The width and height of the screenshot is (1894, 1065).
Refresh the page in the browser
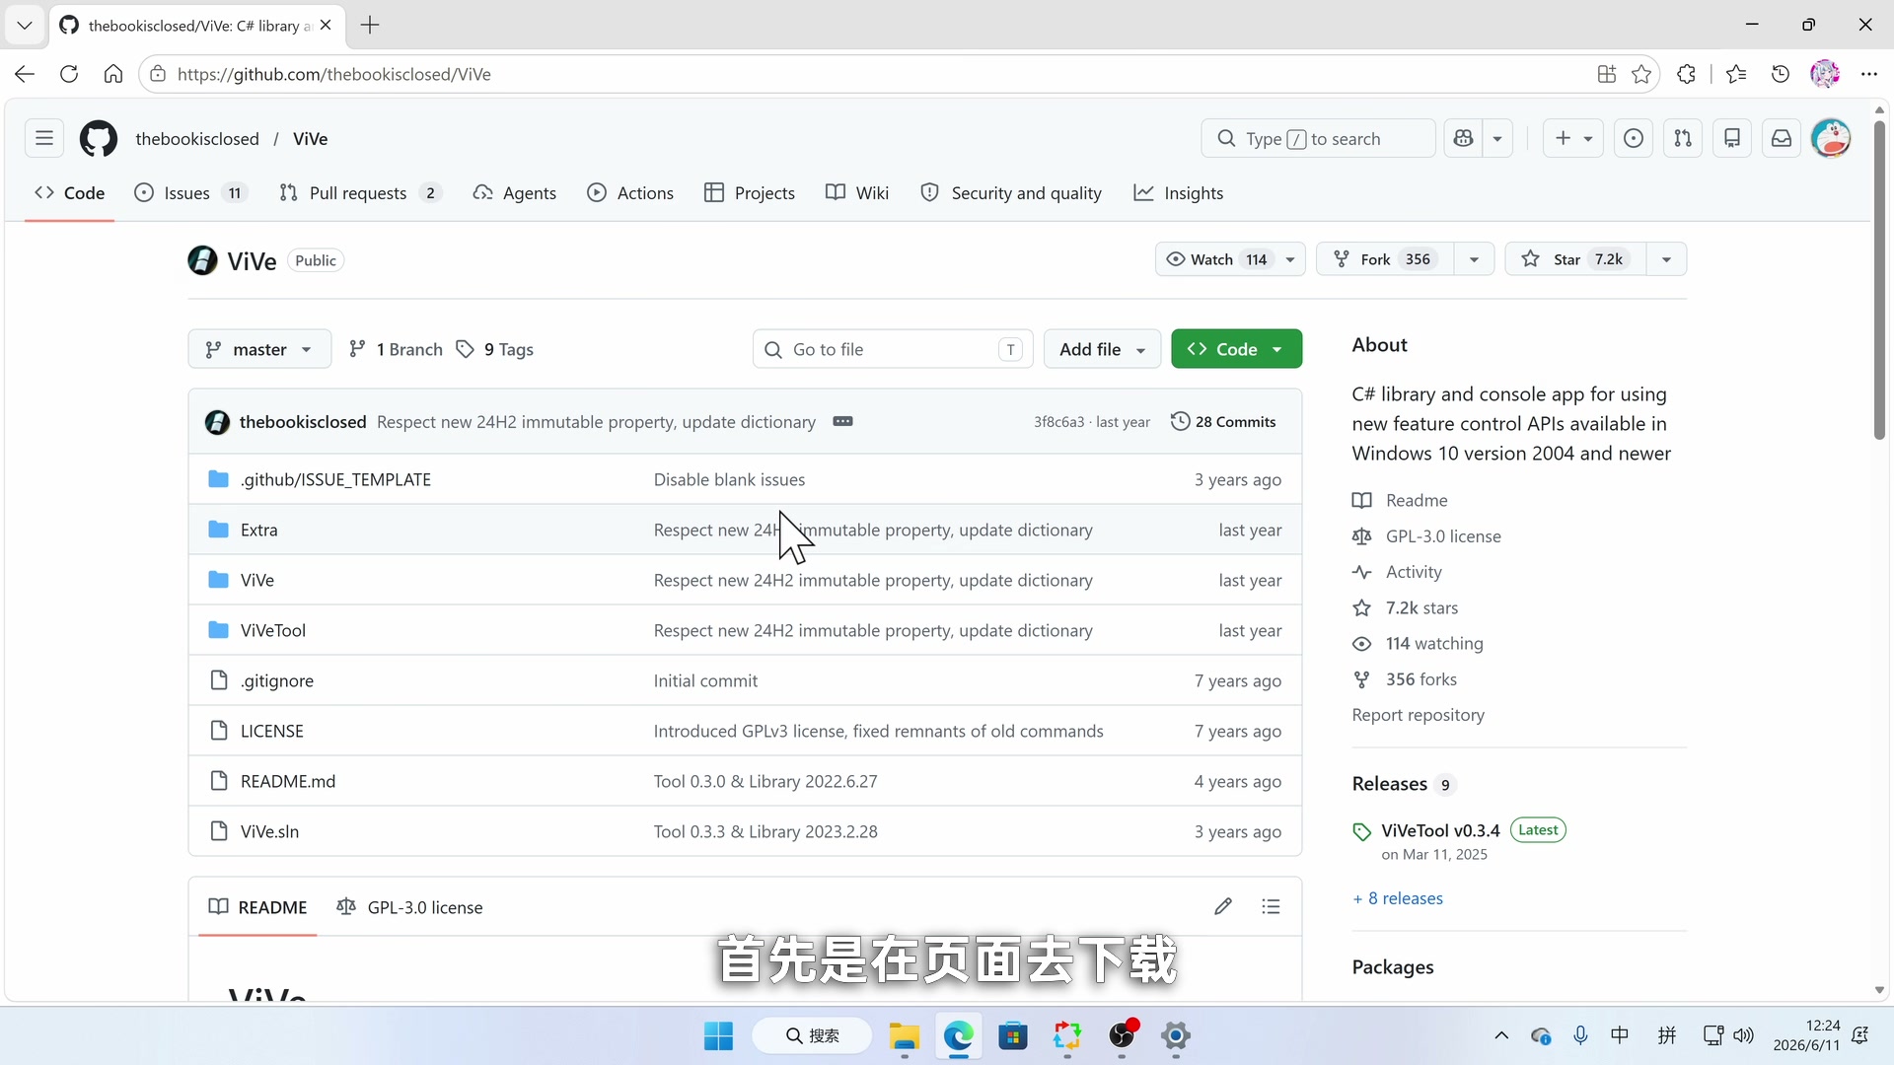pyautogui.click(x=69, y=74)
